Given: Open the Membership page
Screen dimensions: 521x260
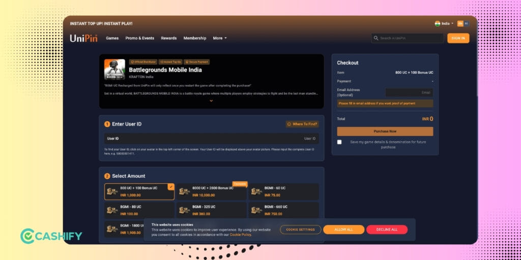Looking at the screenshot, I should pyautogui.click(x=195, y=38).
